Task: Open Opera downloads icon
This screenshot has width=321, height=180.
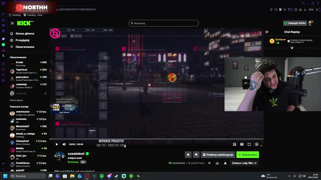Action: 305,9
